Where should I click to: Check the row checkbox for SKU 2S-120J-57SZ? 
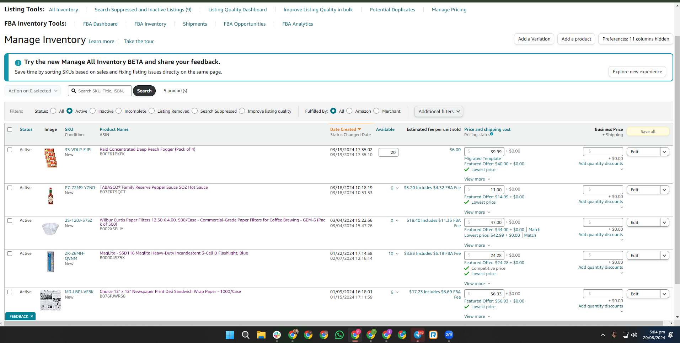click(10, 220)
